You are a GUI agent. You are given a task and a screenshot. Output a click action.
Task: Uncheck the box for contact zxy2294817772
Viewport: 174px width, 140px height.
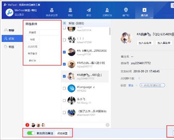point(65,76)
